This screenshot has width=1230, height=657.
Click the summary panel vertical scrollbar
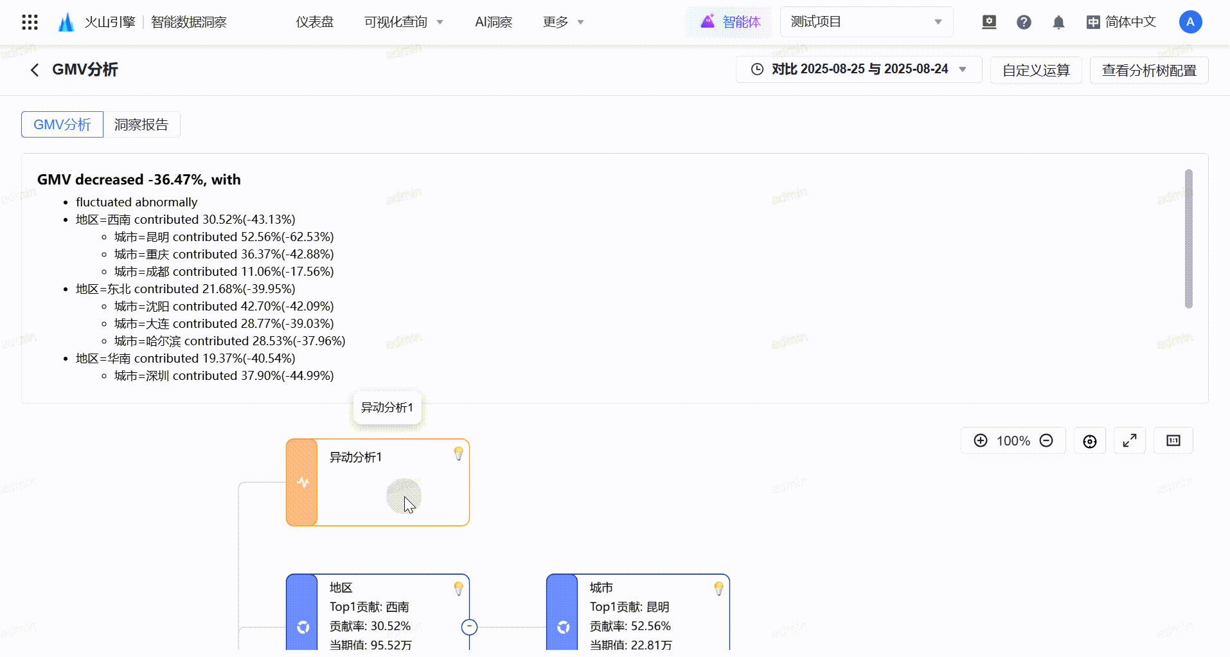[1188, 239]
